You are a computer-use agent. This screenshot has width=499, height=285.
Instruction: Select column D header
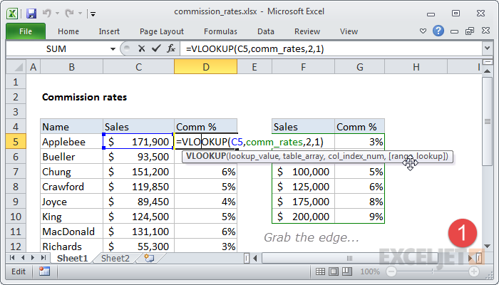(206, 67)
